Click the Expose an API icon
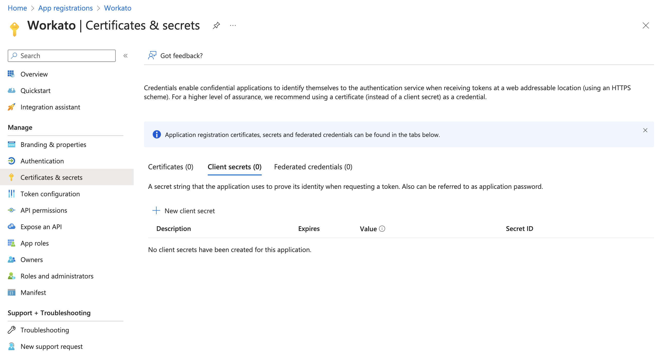 coord(11,226)
